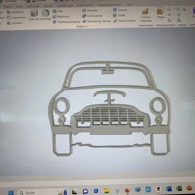Select the Entfalten unwrap tool
The height and width of the screenshot is (195, 195).
15,23
